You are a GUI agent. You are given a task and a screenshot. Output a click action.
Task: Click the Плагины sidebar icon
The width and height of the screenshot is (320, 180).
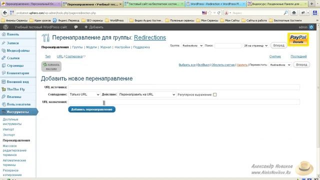(x=3, y=96)
